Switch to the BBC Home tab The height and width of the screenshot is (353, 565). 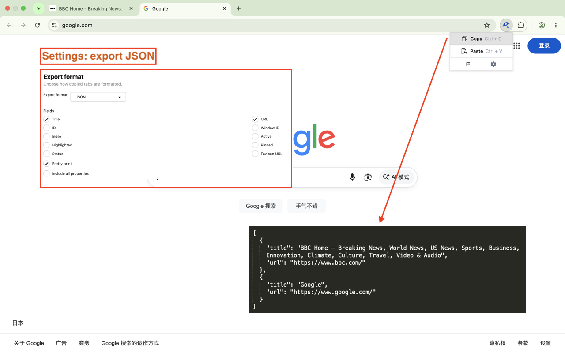[92, 8]
